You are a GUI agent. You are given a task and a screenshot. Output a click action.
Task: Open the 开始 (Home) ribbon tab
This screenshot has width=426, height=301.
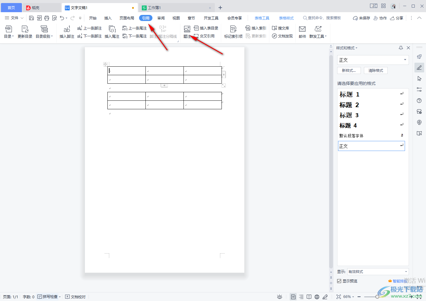pyautogui.click(x=93, y=18)
